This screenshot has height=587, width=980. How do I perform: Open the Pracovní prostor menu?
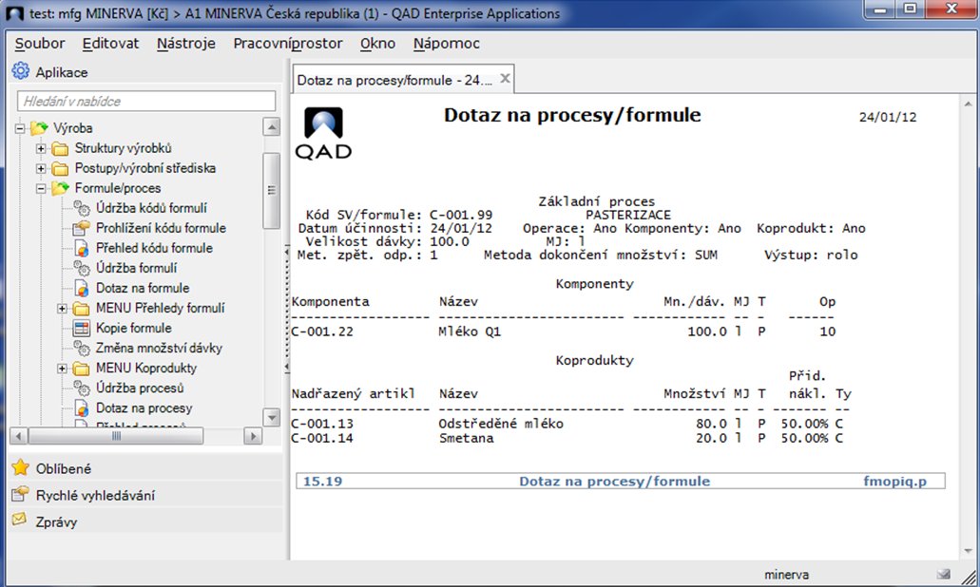[288, 43]
